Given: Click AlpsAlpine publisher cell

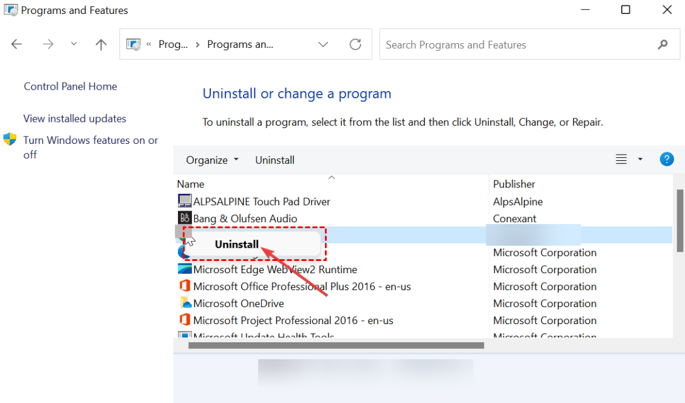Looking at the screenshot, I should [x=517, y=201].
